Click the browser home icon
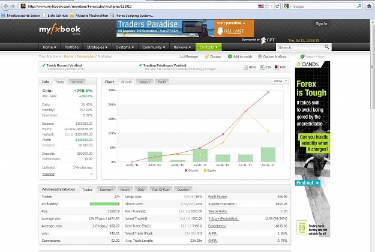375x252 pixels. click(369, 6)
